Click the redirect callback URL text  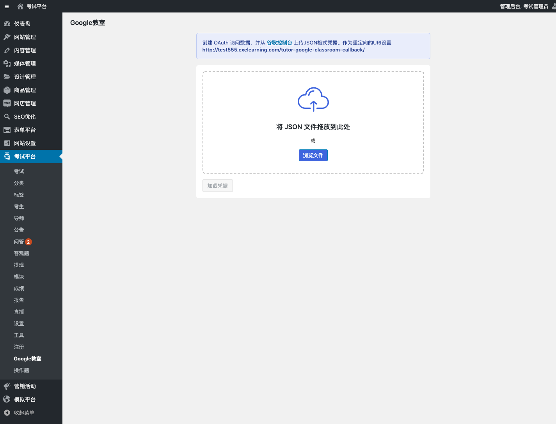click(x=284, y=50)
